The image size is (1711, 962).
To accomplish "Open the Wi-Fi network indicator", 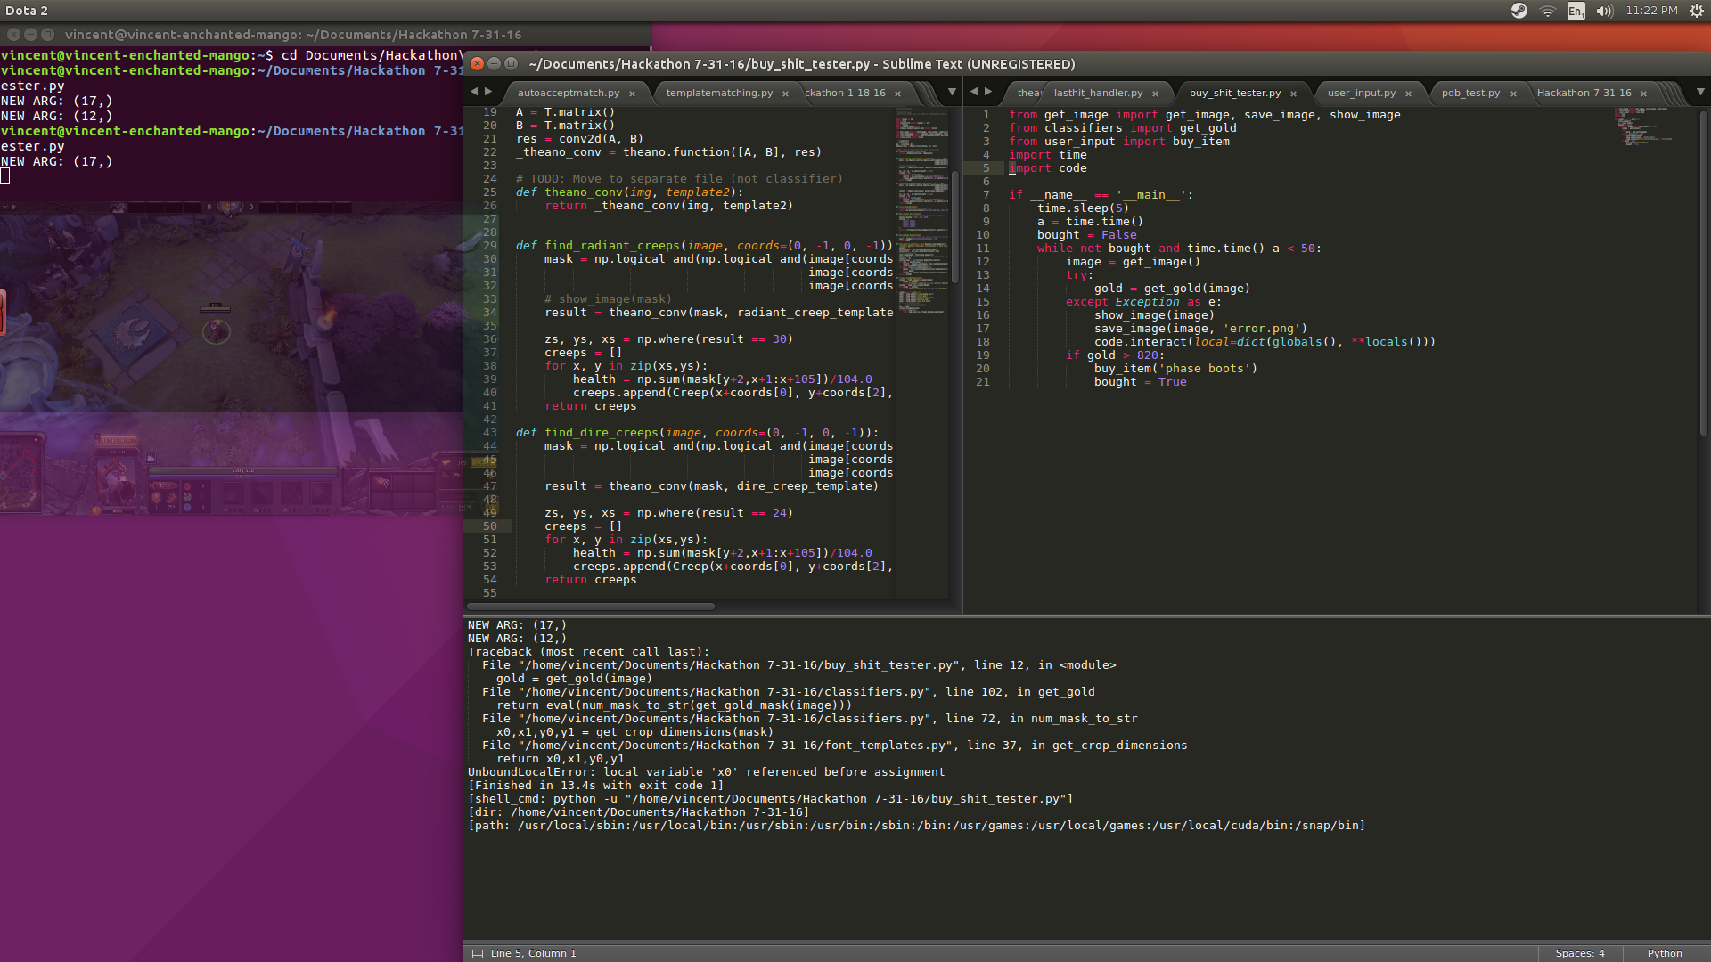I will click(x=1548, y=11).
